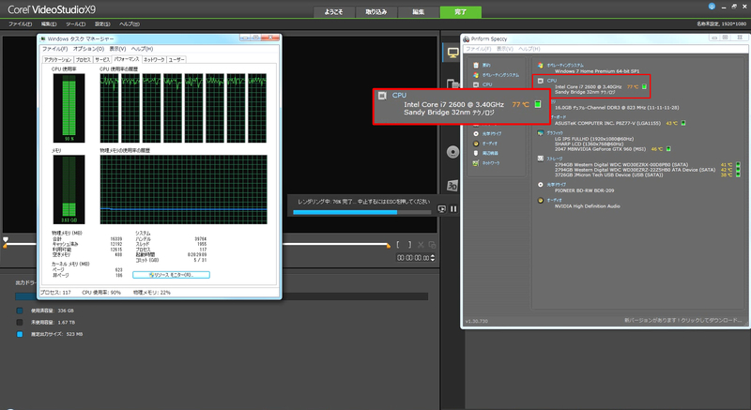Image resolution: width=751 pixels, height=410 pixels.
Task: Click Task Manager title bar icon
Action: tap(43, 38)
